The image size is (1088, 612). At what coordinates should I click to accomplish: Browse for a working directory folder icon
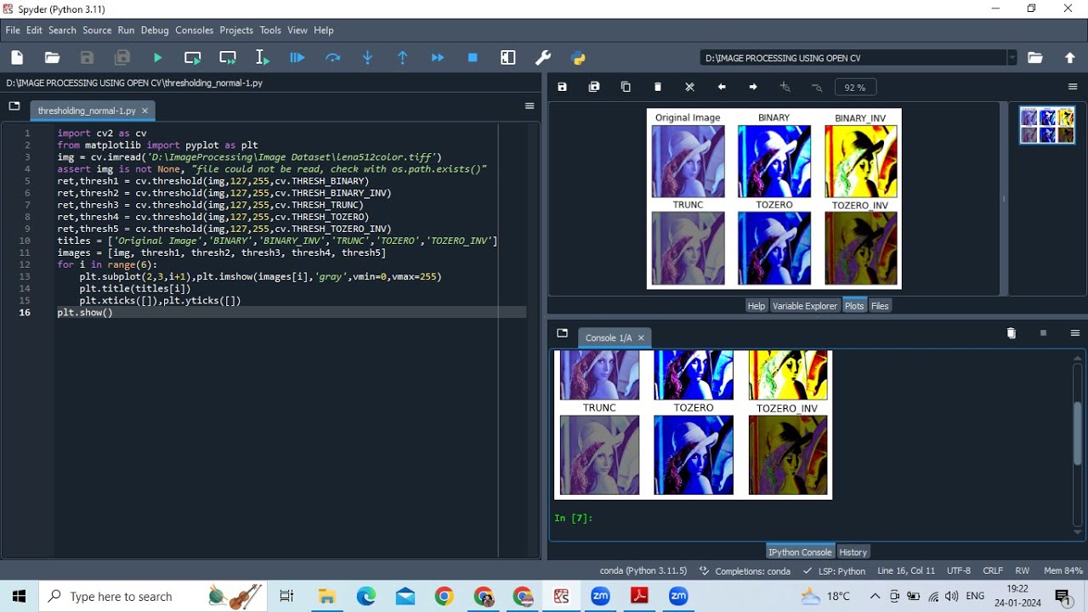point(1034,58)
